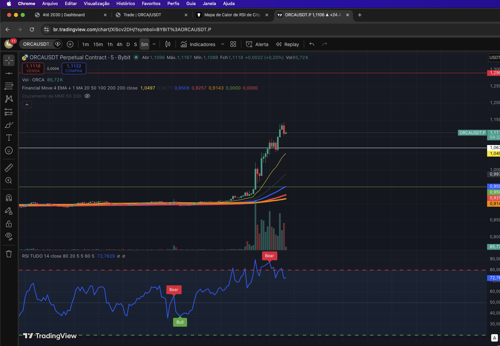
Task: Select the text annotation tool
Action: tap(9, 138)
